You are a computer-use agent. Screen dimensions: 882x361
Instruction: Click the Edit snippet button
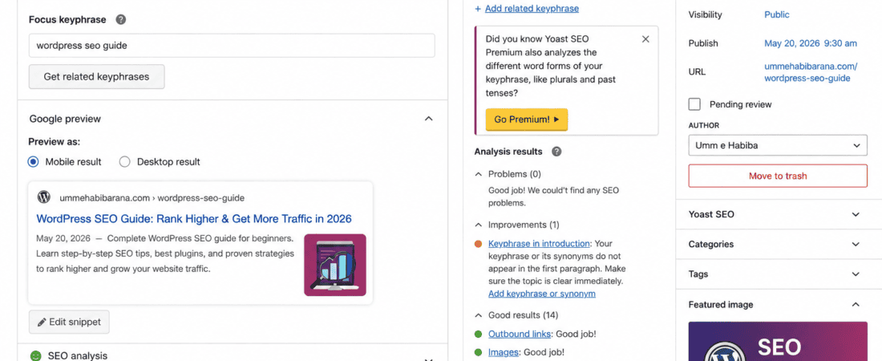(x=69, y=322)
